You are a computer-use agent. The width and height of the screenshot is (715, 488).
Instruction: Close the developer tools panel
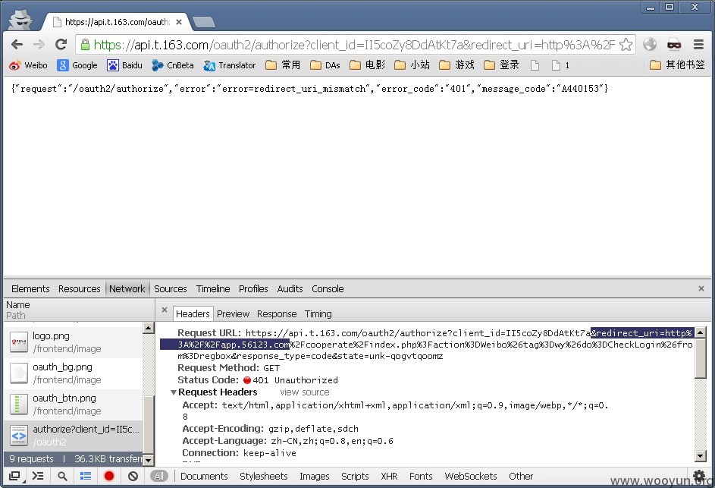coord(701,288)
